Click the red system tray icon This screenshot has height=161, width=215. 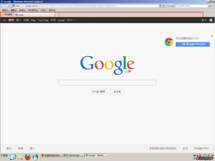click(200, 156)
